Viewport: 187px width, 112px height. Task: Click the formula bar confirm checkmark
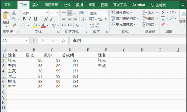pos(53,41)
